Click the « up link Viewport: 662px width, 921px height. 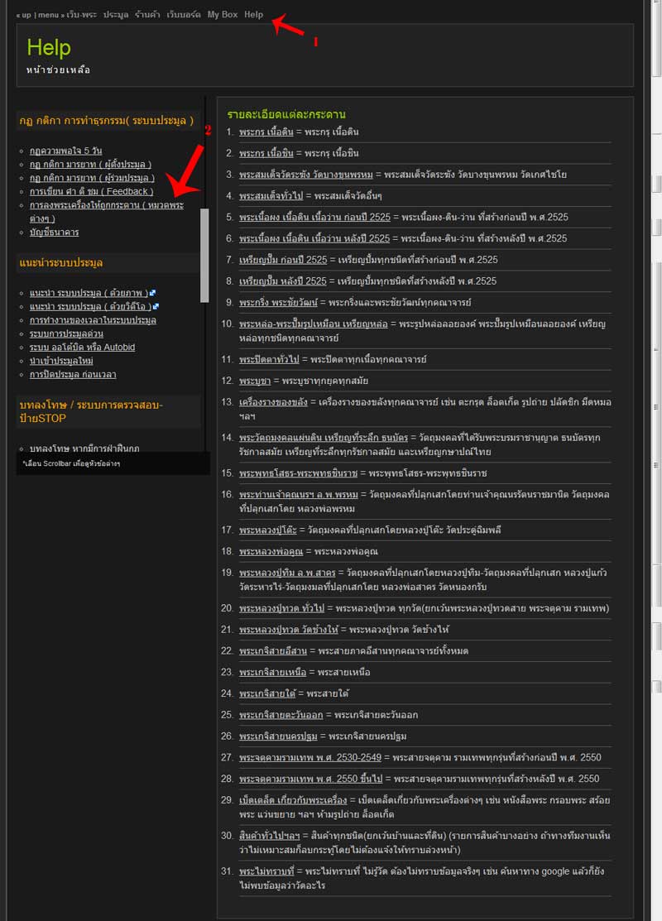23,15
